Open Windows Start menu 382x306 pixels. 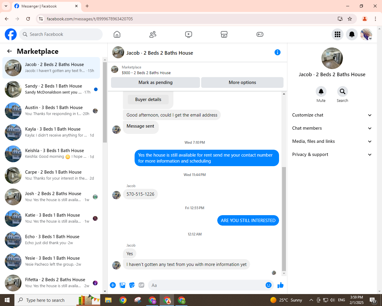click(7, 300)
